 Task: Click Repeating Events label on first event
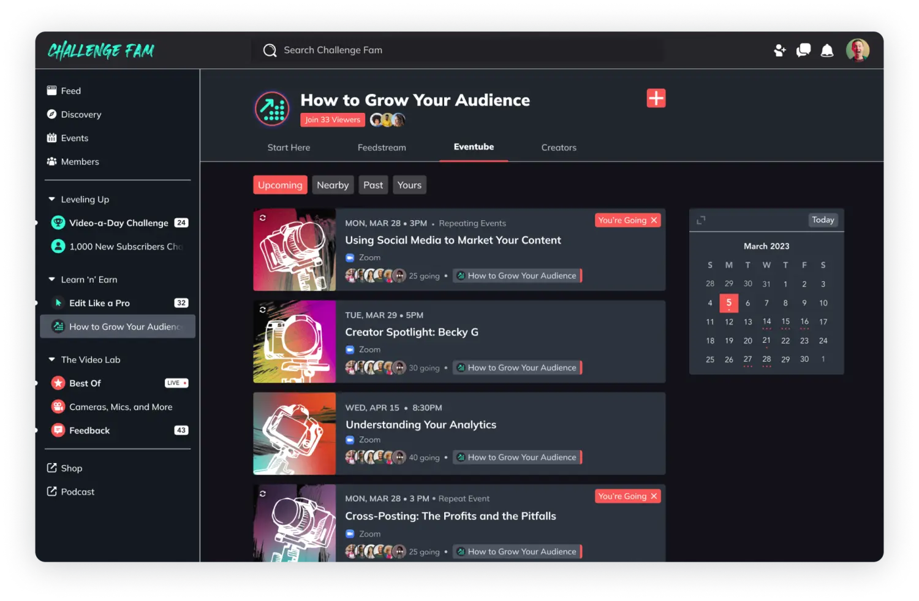[472, 224]
